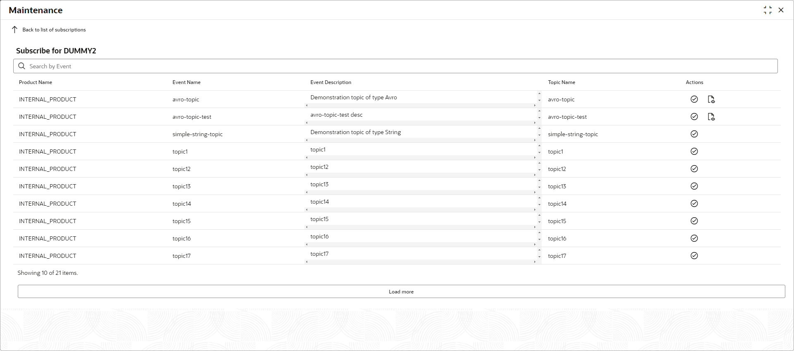
Task: Subscribe to the topic14 event
Action: (694, 204)
